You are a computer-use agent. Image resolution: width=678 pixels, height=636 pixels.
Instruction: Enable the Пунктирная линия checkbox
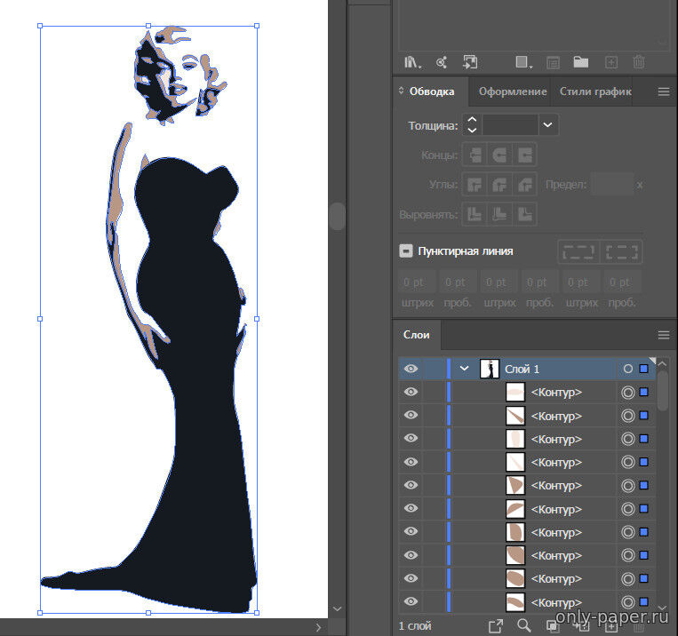tap(406, 251)
